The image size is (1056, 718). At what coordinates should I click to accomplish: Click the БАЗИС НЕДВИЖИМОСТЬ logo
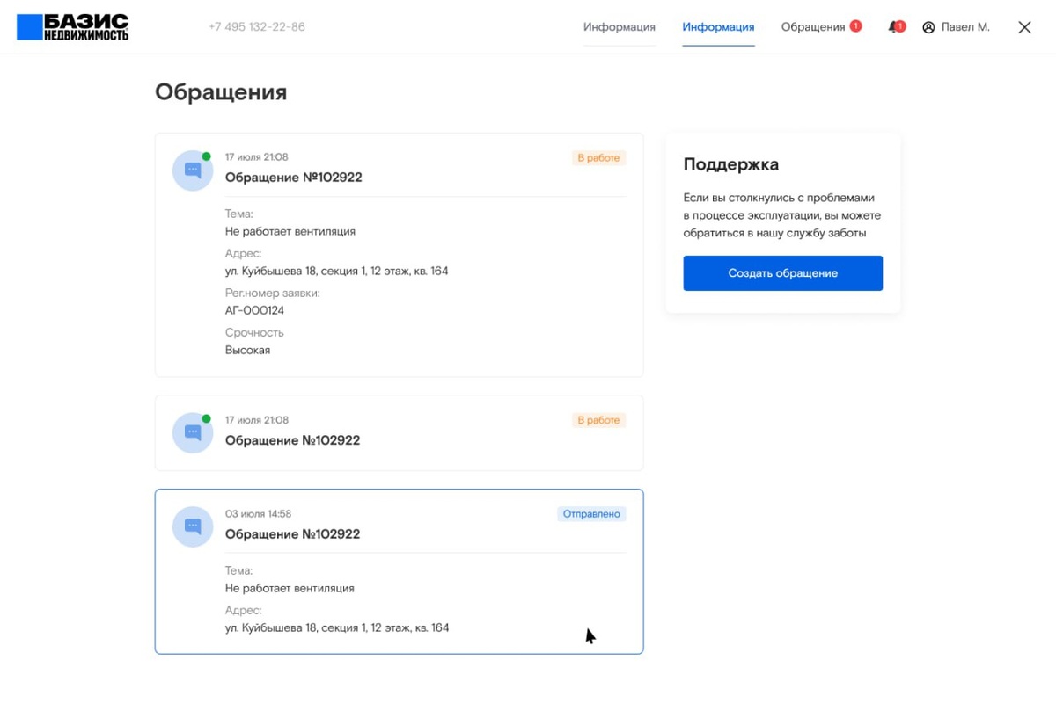(73, 27)
